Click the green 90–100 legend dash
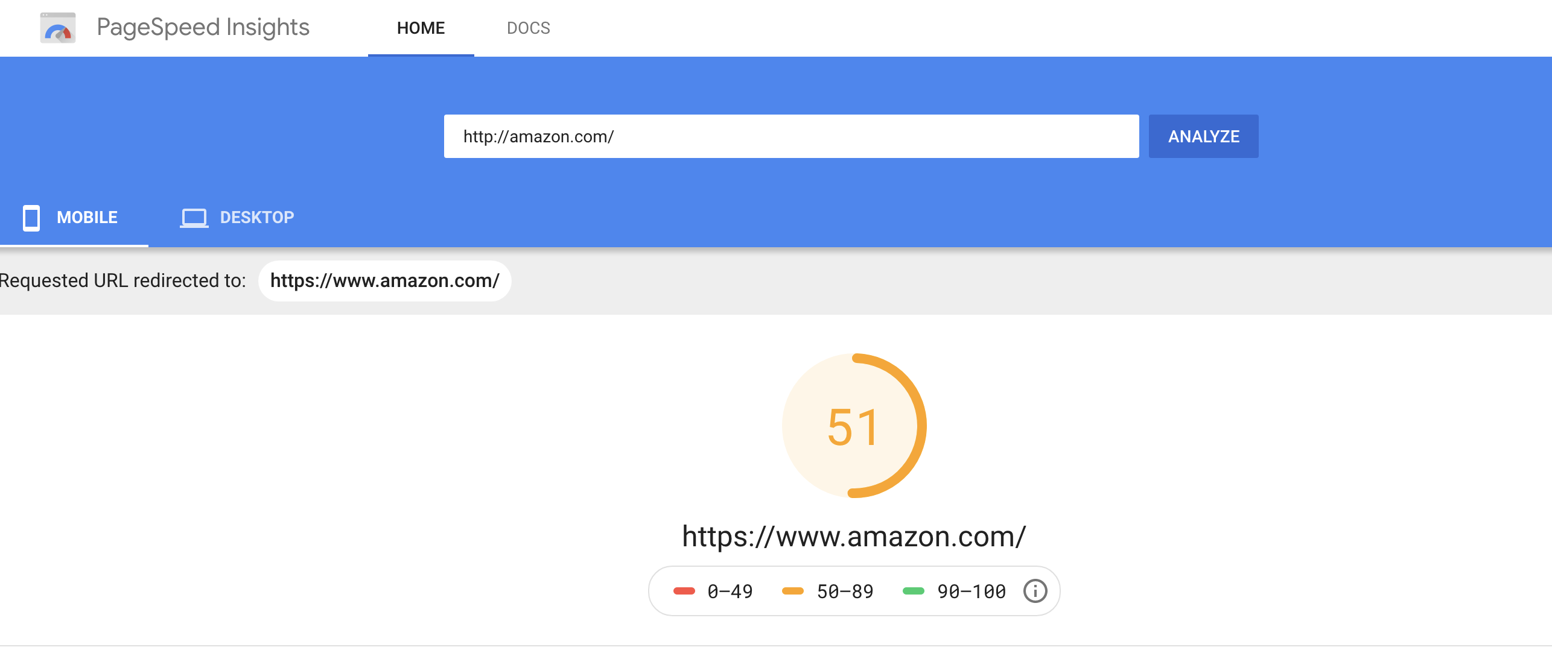Screen dimensions: 1552x650 913,591
